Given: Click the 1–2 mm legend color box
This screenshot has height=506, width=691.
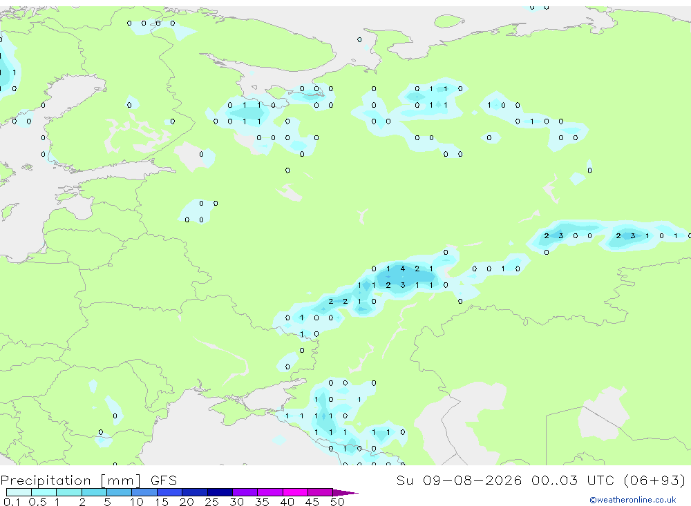Looking at the screenshot, I should (68, 492).
